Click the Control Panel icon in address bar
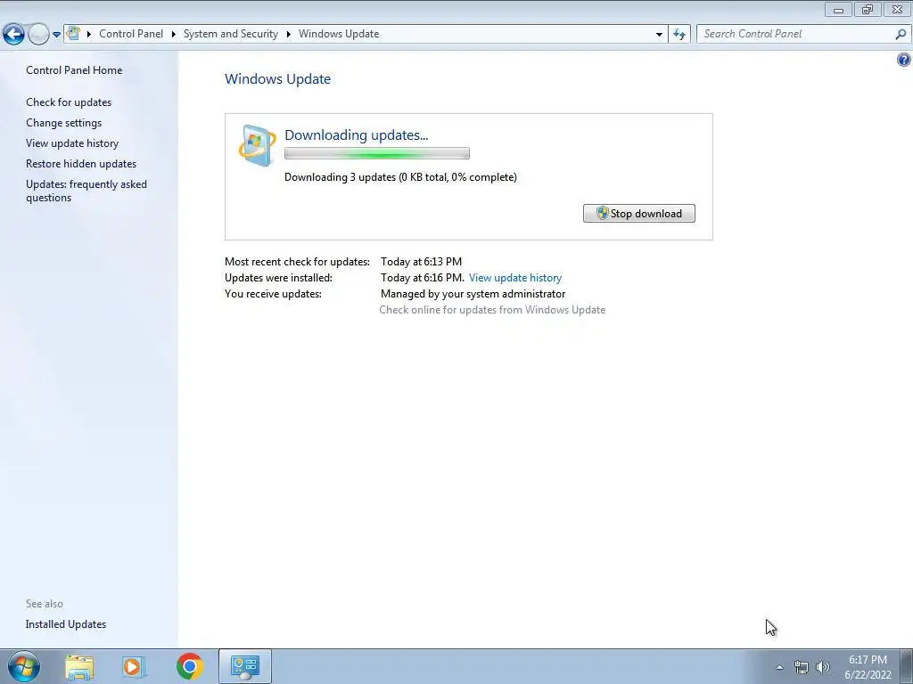The width and height of the screenshot is (913, 684). click(73, 33)
